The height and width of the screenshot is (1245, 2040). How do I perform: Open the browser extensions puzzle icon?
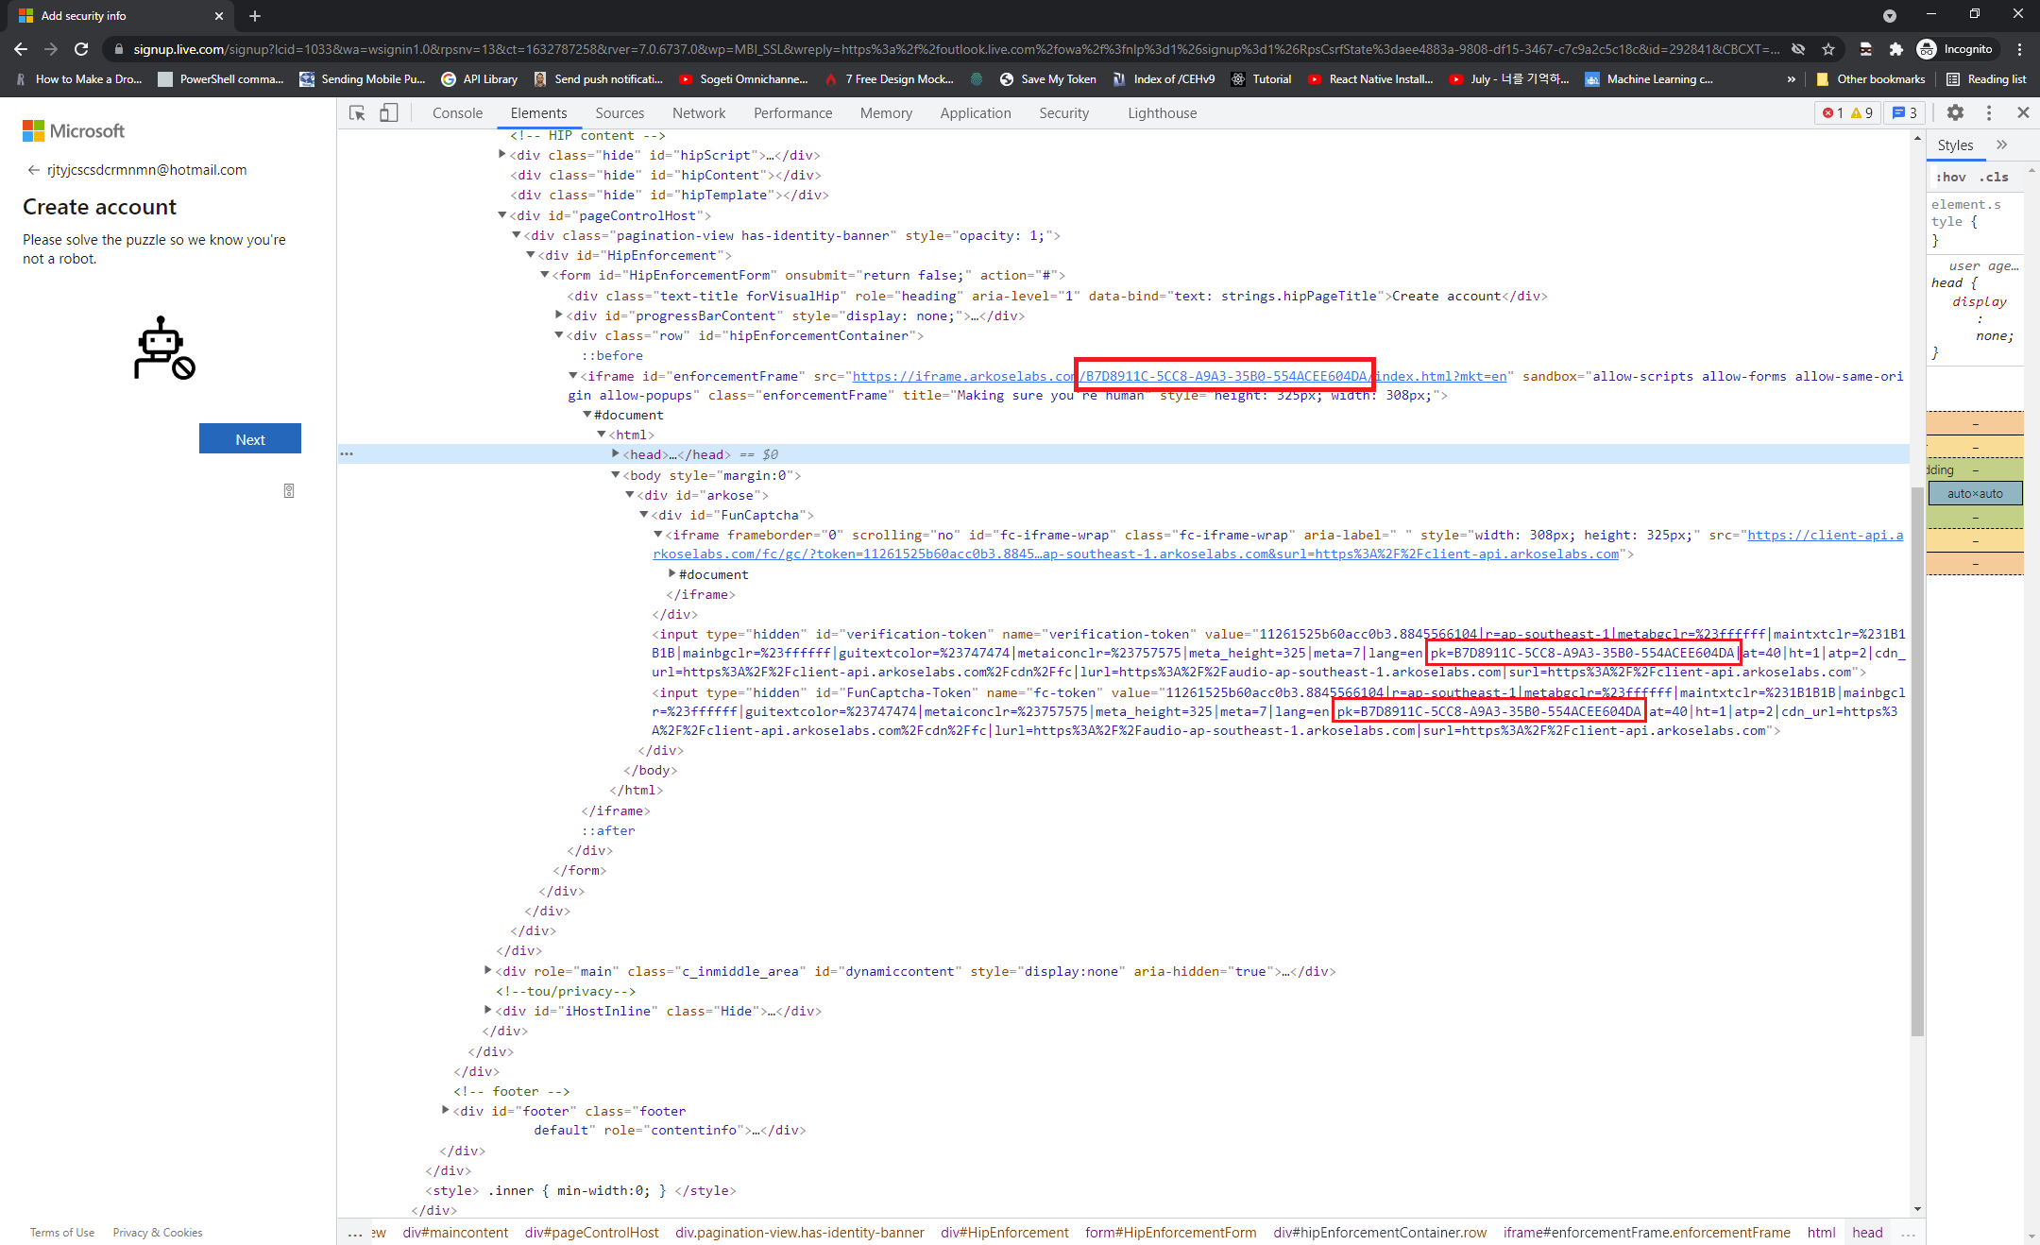pyautogui.click(x=1895, y=49)
